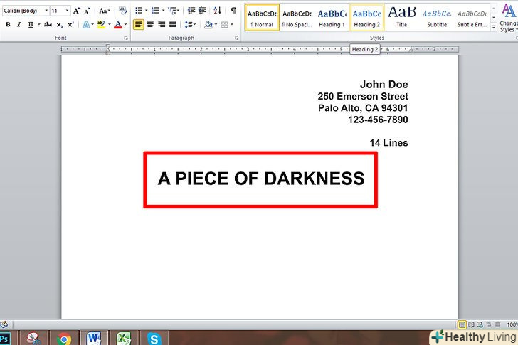Image resolution: width=518 pixels, height=345 pixels.
Task: Apply the Heading 1 style
Action: click(x=332, y=18)
